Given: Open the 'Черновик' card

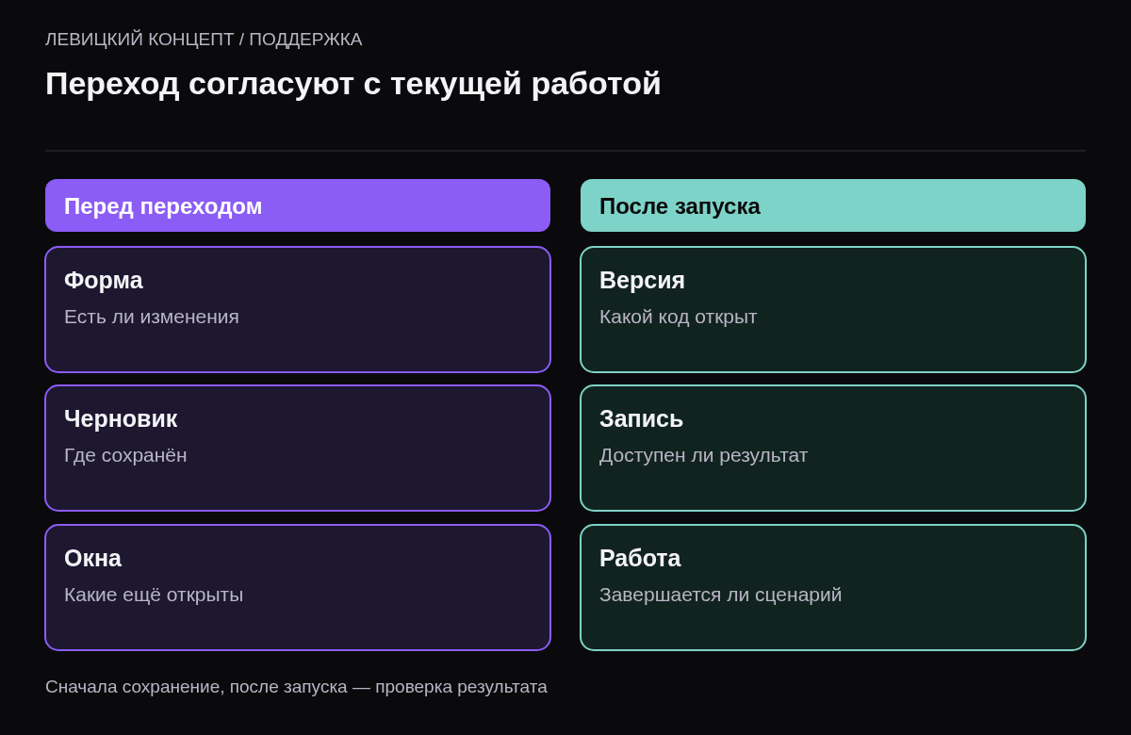Looking at the screenshot, I should click(298, 449).
